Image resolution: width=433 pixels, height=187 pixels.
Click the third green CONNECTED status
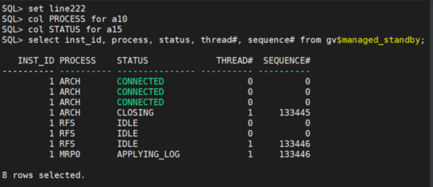(x=140, y=102)
